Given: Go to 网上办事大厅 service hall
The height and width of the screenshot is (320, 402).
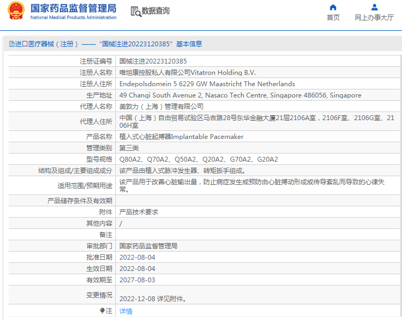Looking at the screenshot, I should click(x=374, y=18).
